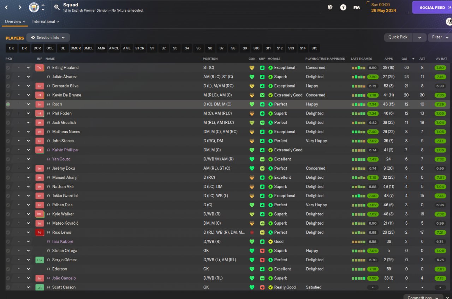Click the player profile icon beside Ederson
Screen dimensions: 452x299
tap(49, 269)
